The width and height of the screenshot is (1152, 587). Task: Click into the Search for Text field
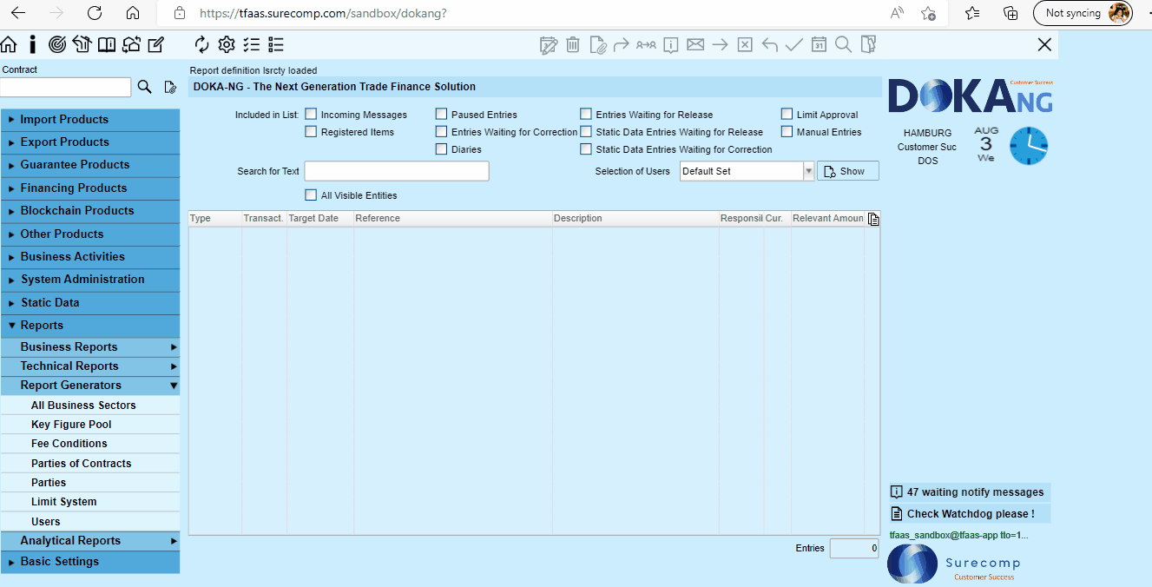397,171
